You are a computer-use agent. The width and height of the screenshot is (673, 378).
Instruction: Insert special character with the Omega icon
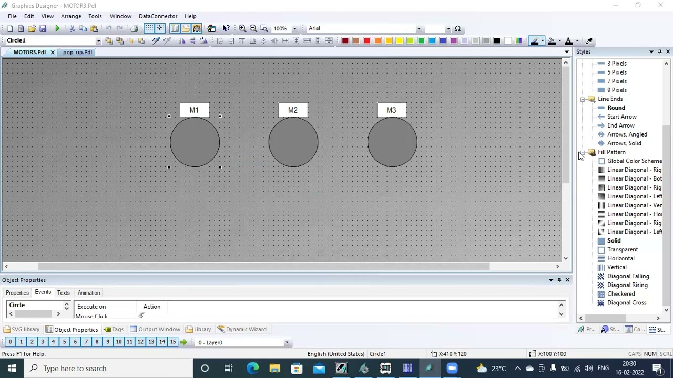457,28
